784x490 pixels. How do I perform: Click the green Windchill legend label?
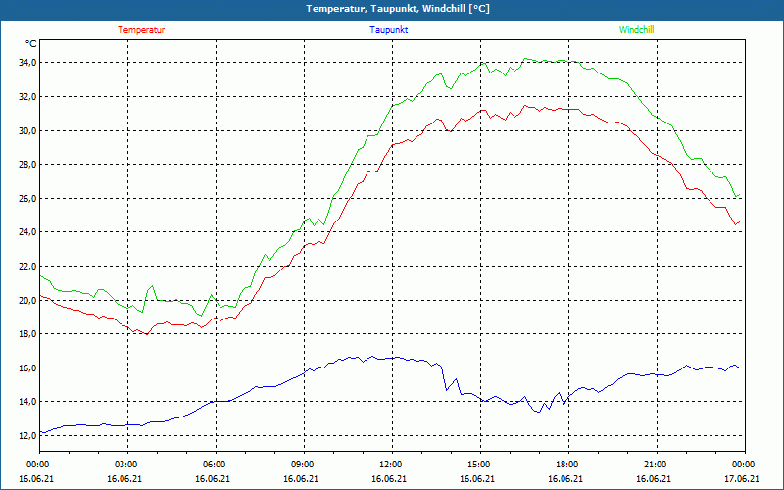(636, 30)
